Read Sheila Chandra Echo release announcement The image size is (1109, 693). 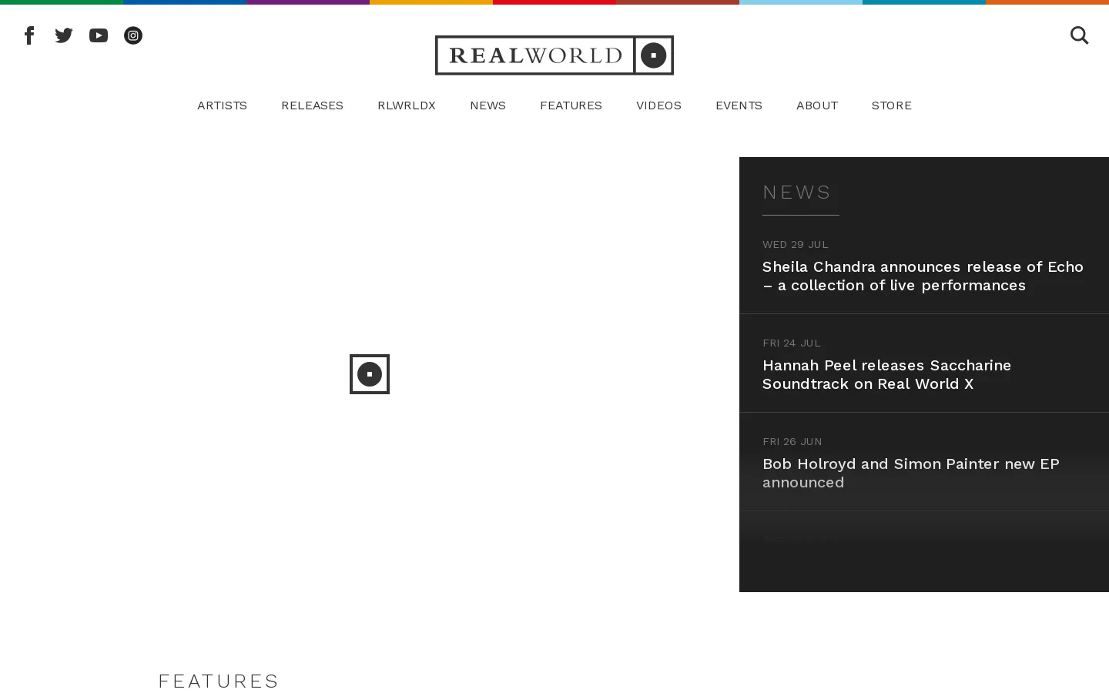[923, 276]
